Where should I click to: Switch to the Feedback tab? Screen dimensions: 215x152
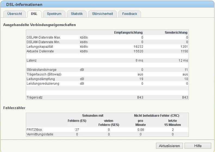[130, 14]
